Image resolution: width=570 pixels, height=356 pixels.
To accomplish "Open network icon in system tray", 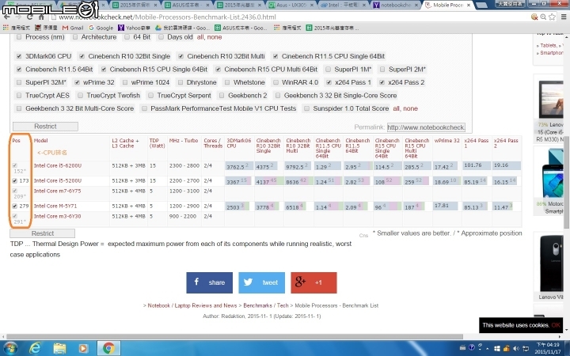I will tap(526, 349).
